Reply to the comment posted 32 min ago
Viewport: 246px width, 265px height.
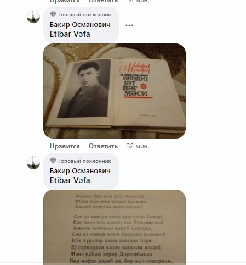coord(103,146)
